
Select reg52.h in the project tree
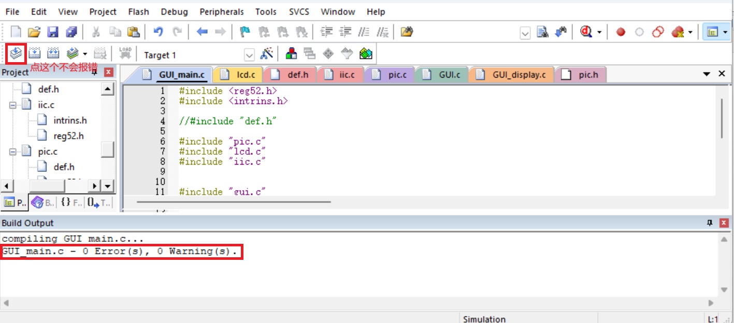click(68, 136)
